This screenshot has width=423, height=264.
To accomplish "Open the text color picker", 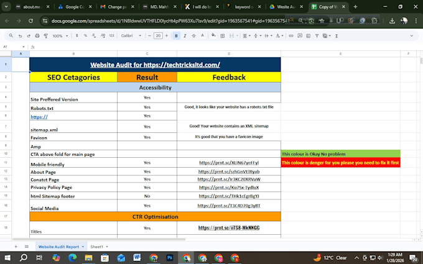I will tap(202, 36).
